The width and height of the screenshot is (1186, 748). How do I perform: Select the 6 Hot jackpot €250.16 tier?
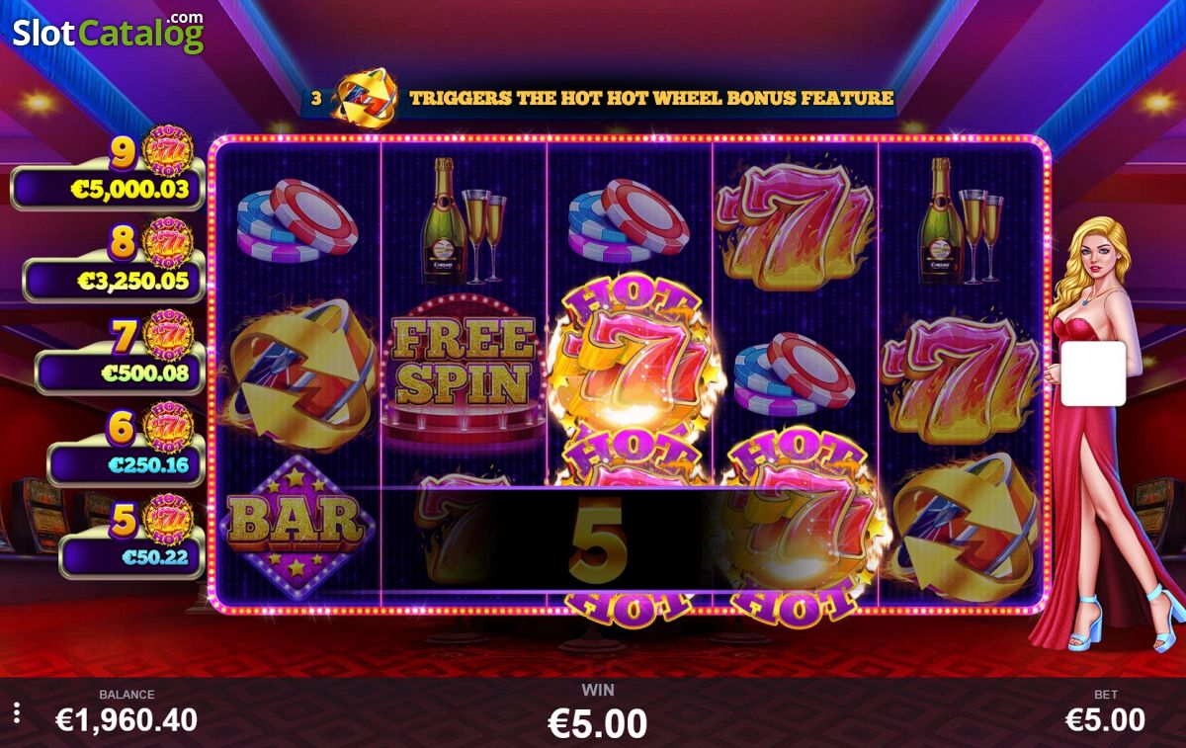[x=126, y=444]
